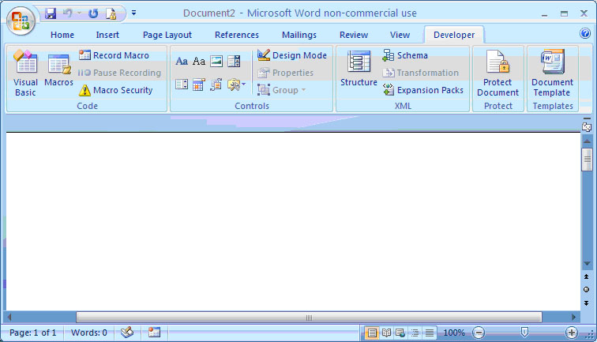
Task: Open Macro Security settings
Action: click(x=116, y=90)
